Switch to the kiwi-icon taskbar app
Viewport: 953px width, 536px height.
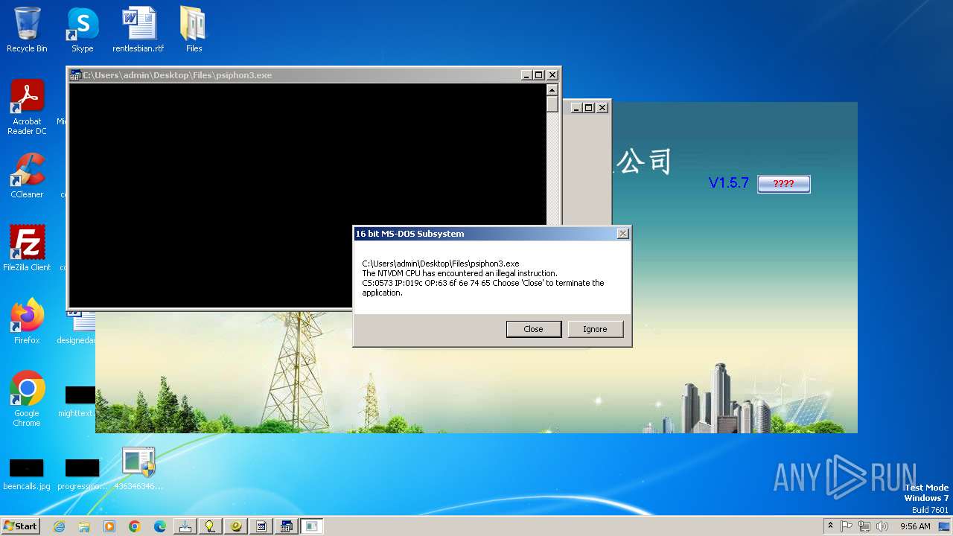(236, 526)
